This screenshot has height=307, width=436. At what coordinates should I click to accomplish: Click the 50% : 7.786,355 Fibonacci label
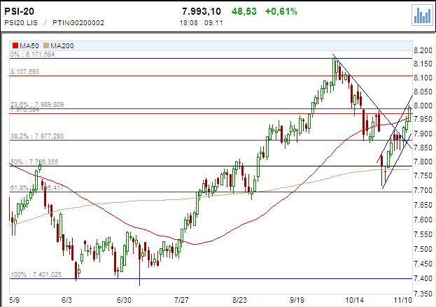tap(34, 162)
